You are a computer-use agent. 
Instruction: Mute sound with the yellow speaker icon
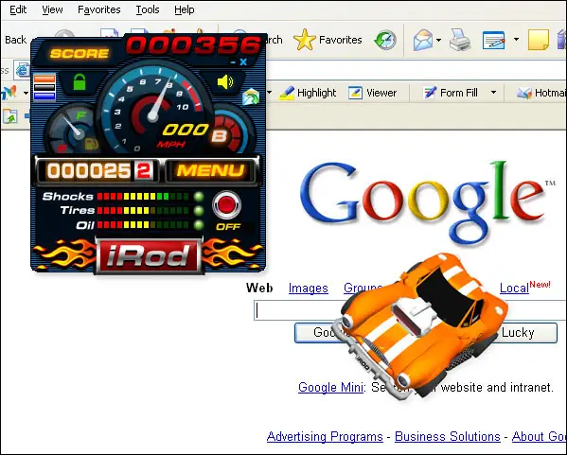225,82
